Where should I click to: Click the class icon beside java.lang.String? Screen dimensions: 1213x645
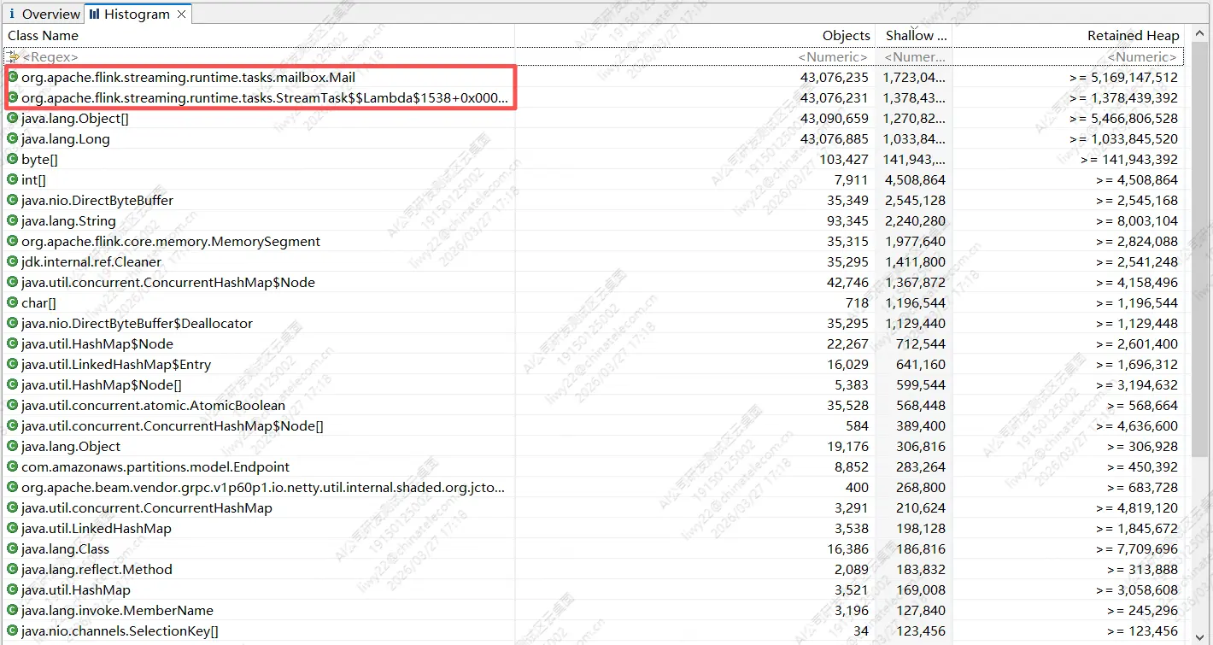(x=13, y=220)
